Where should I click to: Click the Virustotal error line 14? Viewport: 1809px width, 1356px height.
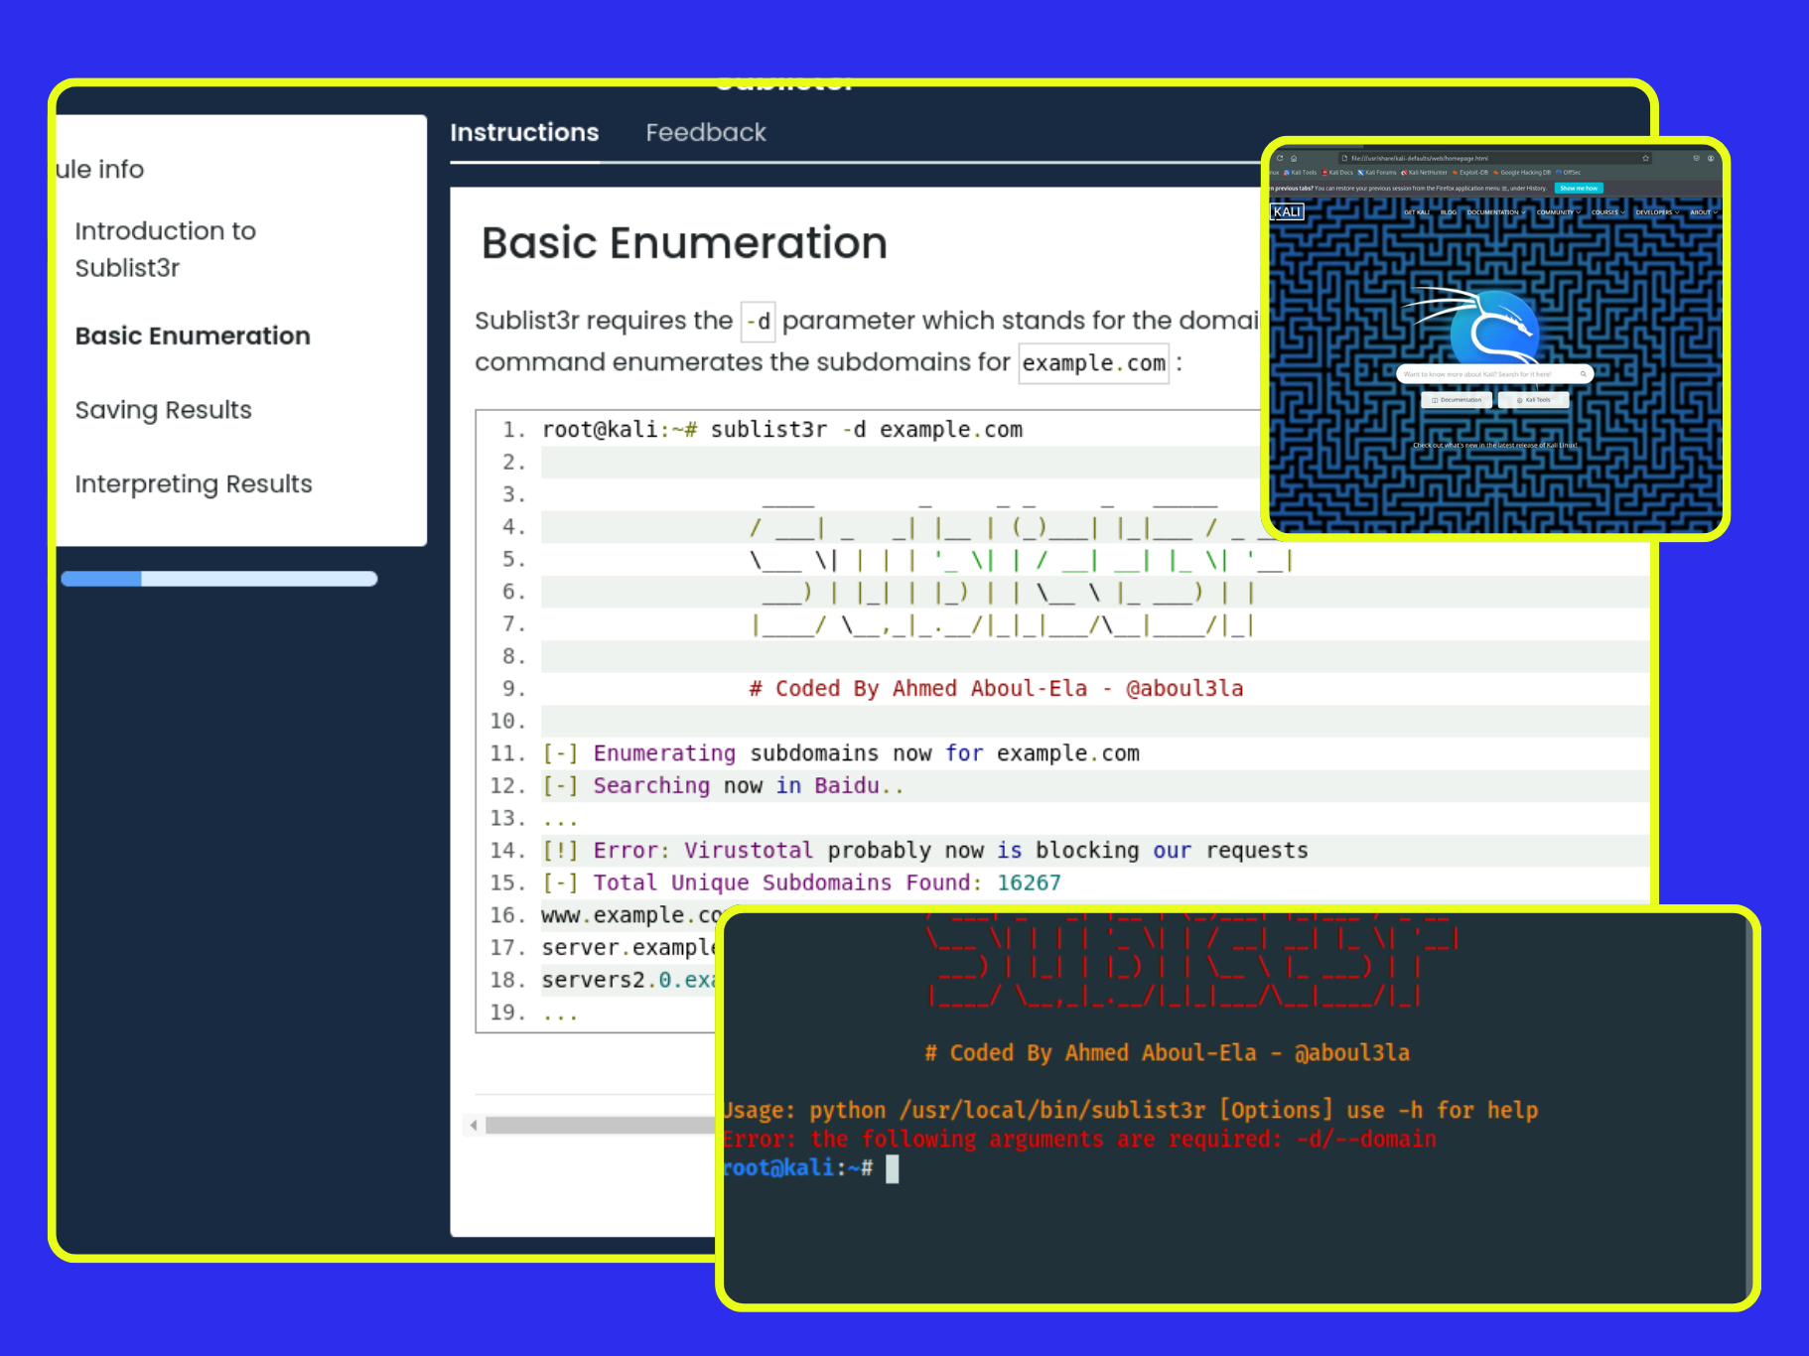point(925,851)
